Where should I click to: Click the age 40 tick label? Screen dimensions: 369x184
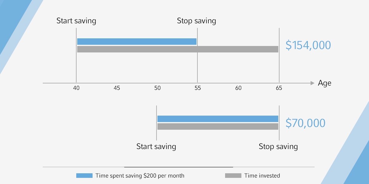[76, 88]
